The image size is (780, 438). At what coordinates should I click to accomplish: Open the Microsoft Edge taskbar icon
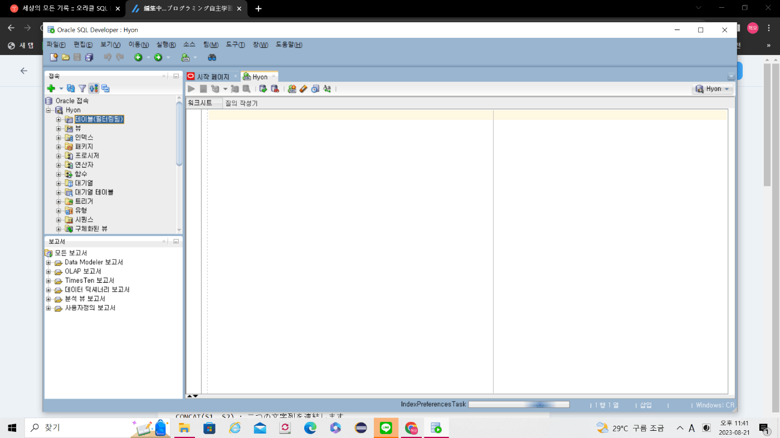(310, 428)
